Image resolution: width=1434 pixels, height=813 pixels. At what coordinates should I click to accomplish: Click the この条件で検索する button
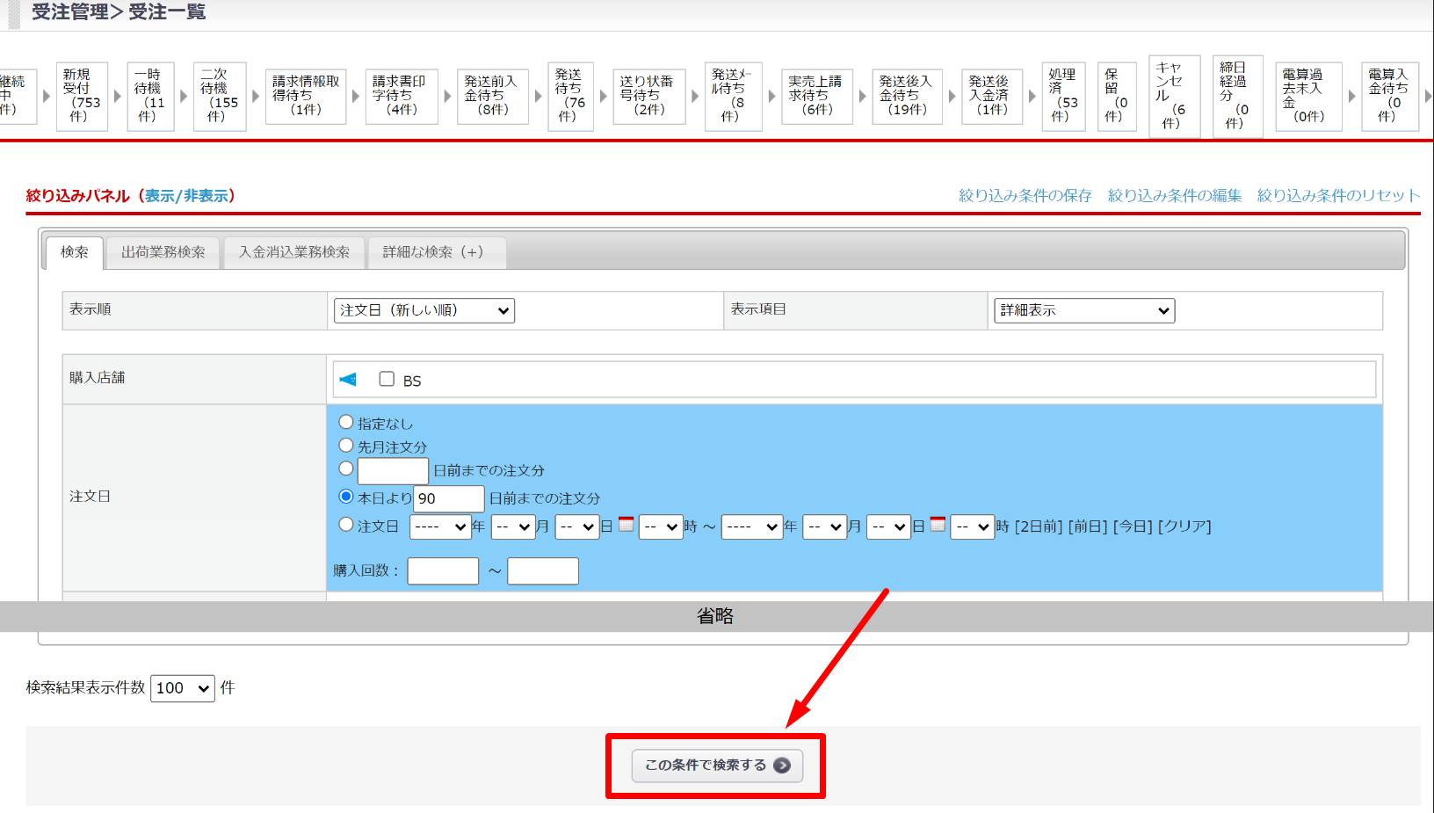715,766
